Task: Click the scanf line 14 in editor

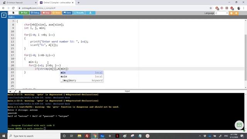Action: coord(44,45)
